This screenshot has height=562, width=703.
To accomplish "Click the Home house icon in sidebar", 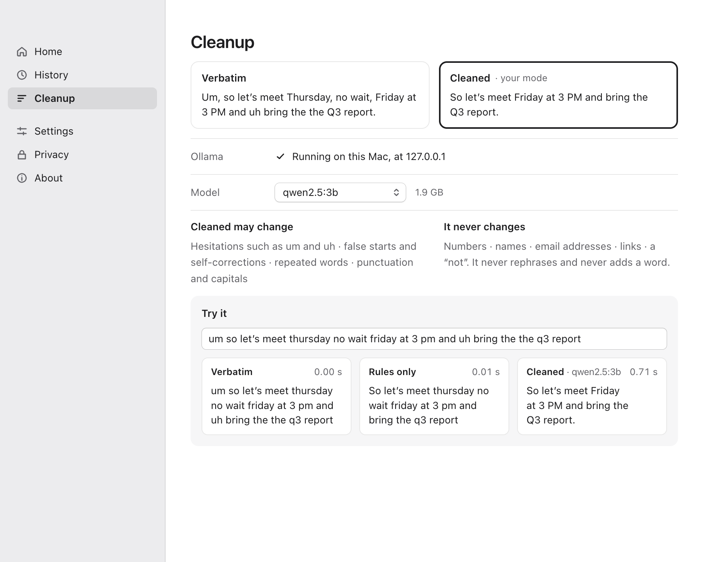I will [x=22, y=52].
